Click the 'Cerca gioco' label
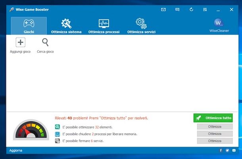This screenshot has width=242, height=159. point(45,52)
